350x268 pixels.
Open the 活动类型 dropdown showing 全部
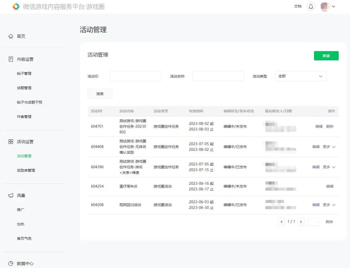tap(300, 76)
